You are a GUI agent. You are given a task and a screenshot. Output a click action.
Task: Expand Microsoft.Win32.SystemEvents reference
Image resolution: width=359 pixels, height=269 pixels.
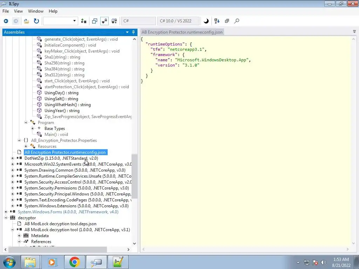(13, 164)
